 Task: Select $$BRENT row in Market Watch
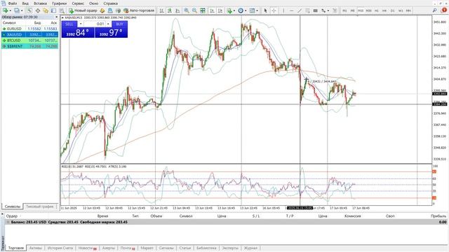tap(29, 46)
